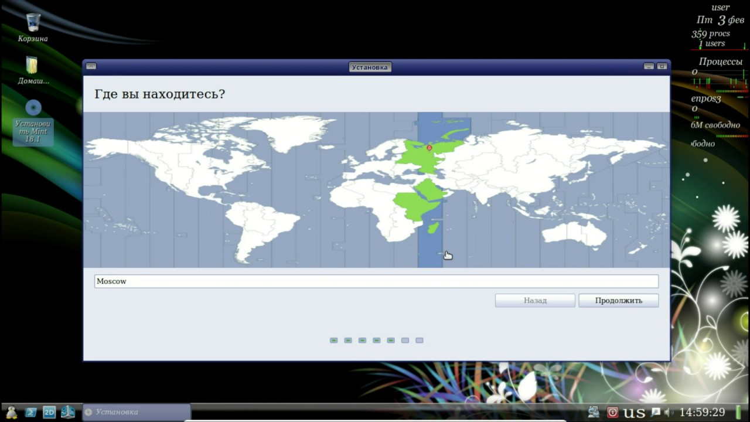Click the '359 procs' text in widget
750x422 pixels.
710,33
